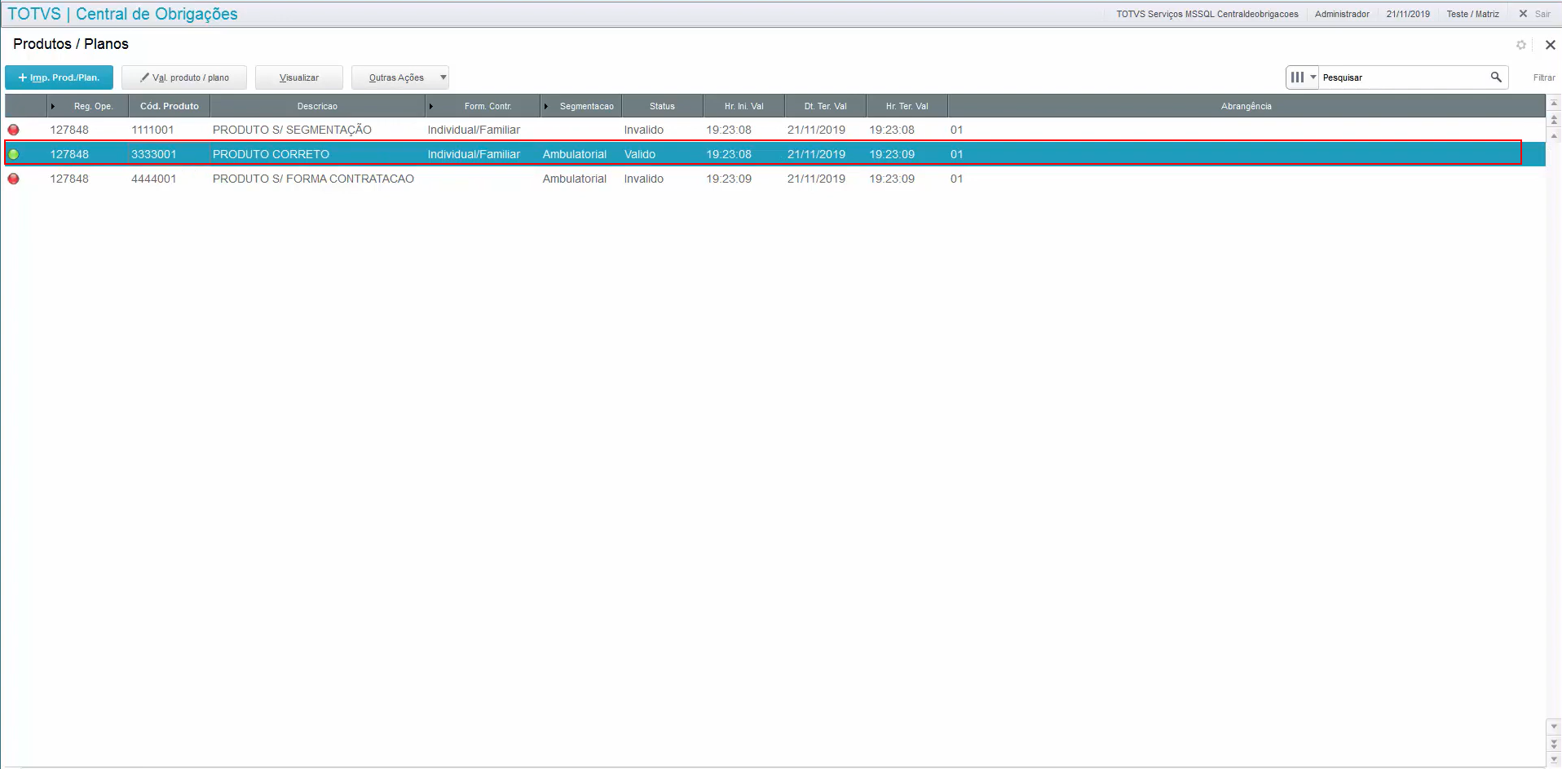Viewport: 1562px width, 769px height.
Task: Click product code 1111001
Action: tap(152, 130)
